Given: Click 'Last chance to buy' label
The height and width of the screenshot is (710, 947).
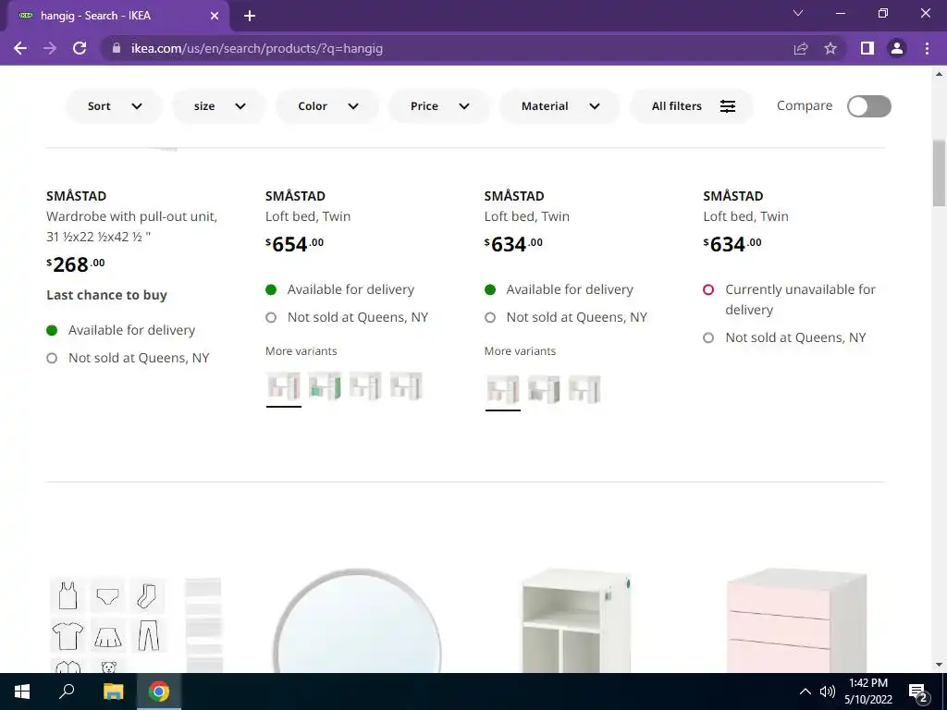Looking at the screenshot, I should (107, 295).
